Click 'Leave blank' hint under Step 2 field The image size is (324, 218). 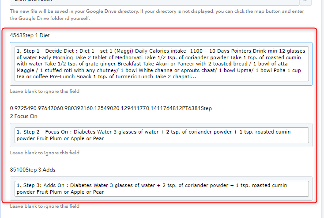tap(45, 153)
